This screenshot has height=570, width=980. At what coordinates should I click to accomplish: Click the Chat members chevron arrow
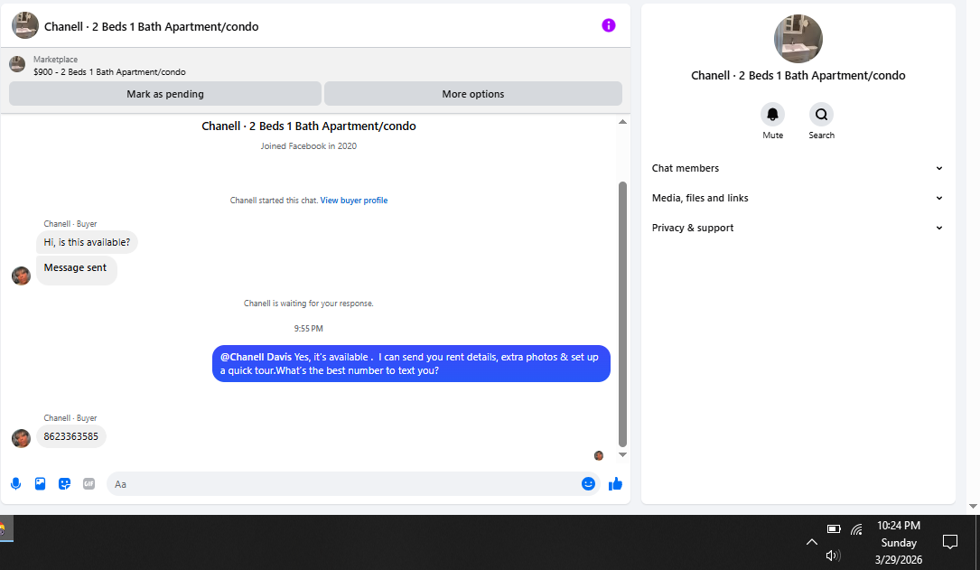click(938, 168)
